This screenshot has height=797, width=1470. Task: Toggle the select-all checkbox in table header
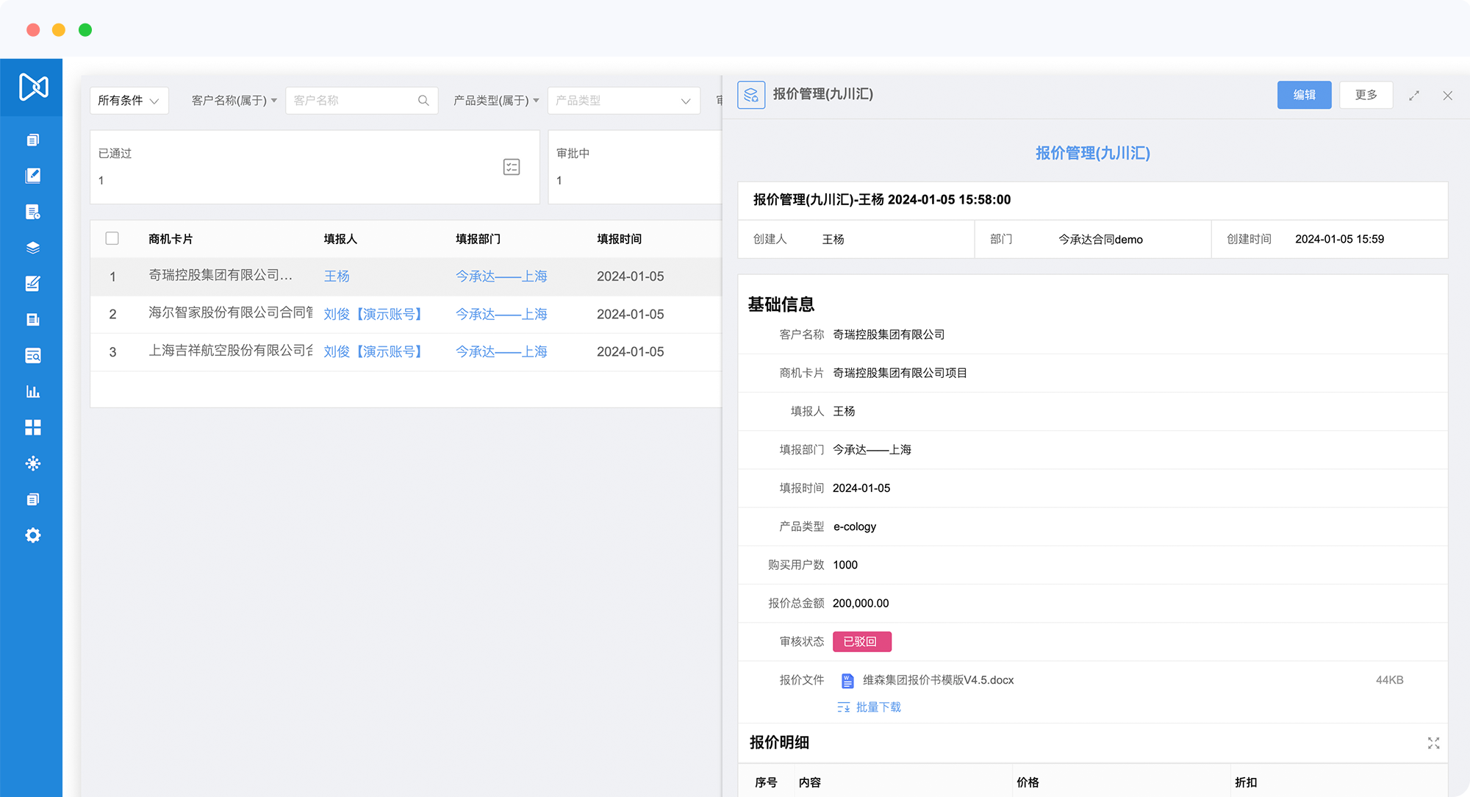pos(112,238)
